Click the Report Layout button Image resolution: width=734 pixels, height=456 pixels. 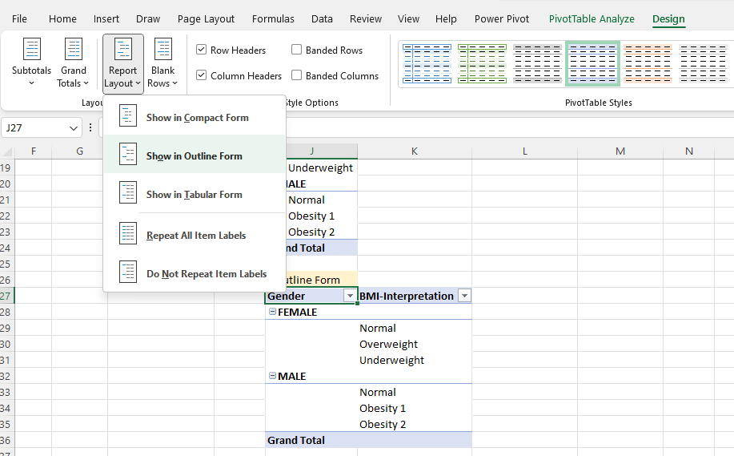(x=122, y=63)
